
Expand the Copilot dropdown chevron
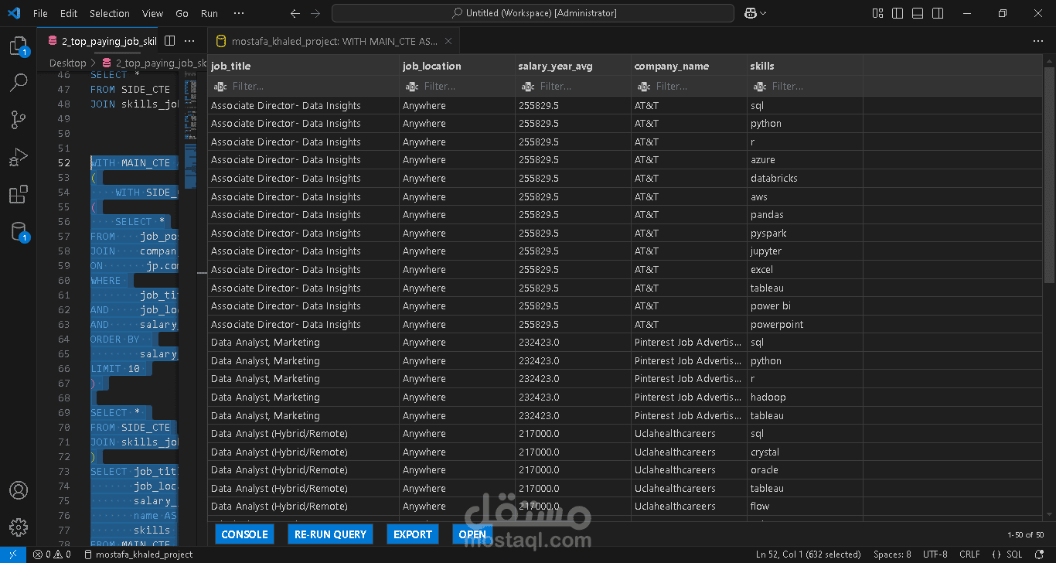click(764, 13)
